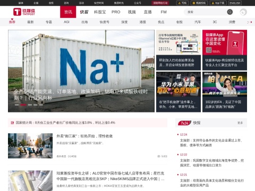This screenshot has height=191, width=255.
Task: Open the 钛度号 category
Action: pos(104,22)
